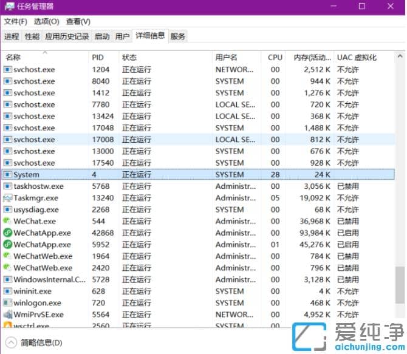Click CPU value 05 in Taskmgr.exe row
This screenshot has height=354, width=407.
click(275, 198)
